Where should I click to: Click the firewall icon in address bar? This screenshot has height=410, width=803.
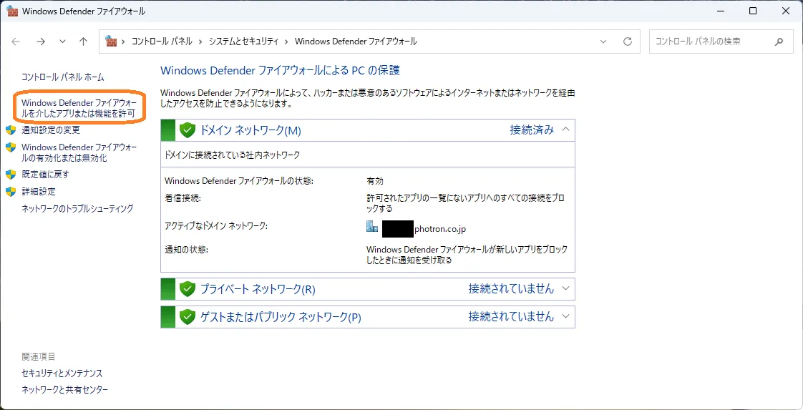click(111, 42)
